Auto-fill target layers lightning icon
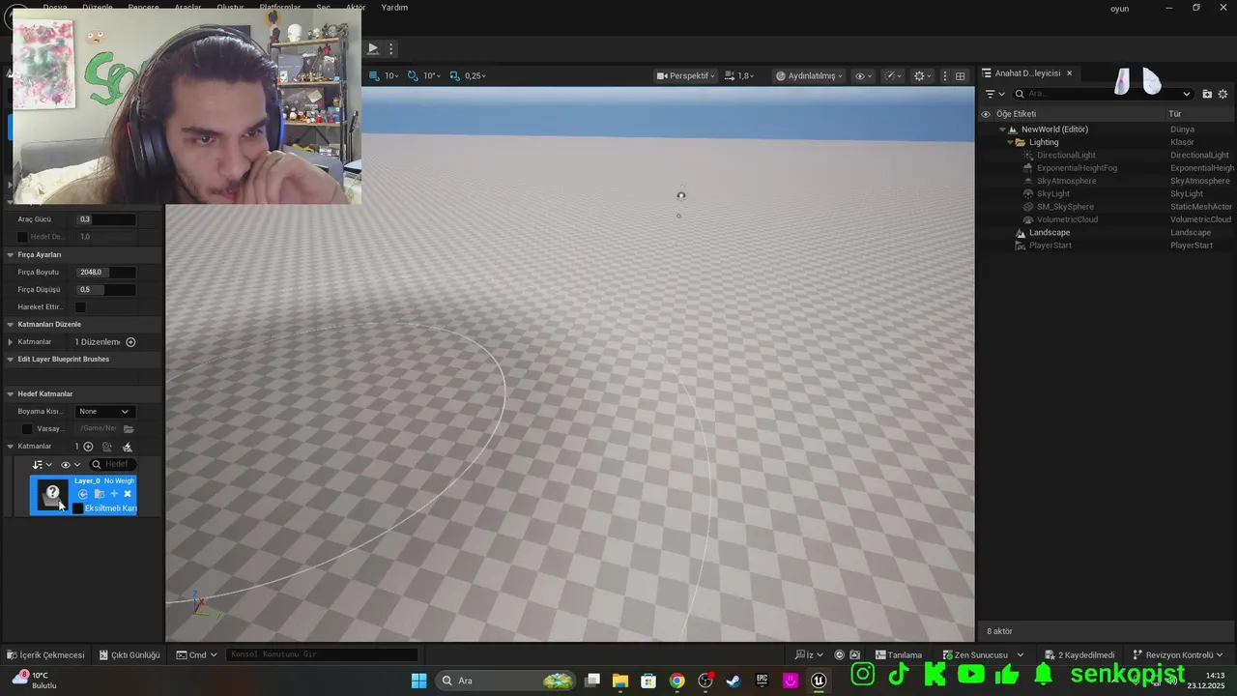 tap(127, 447)
